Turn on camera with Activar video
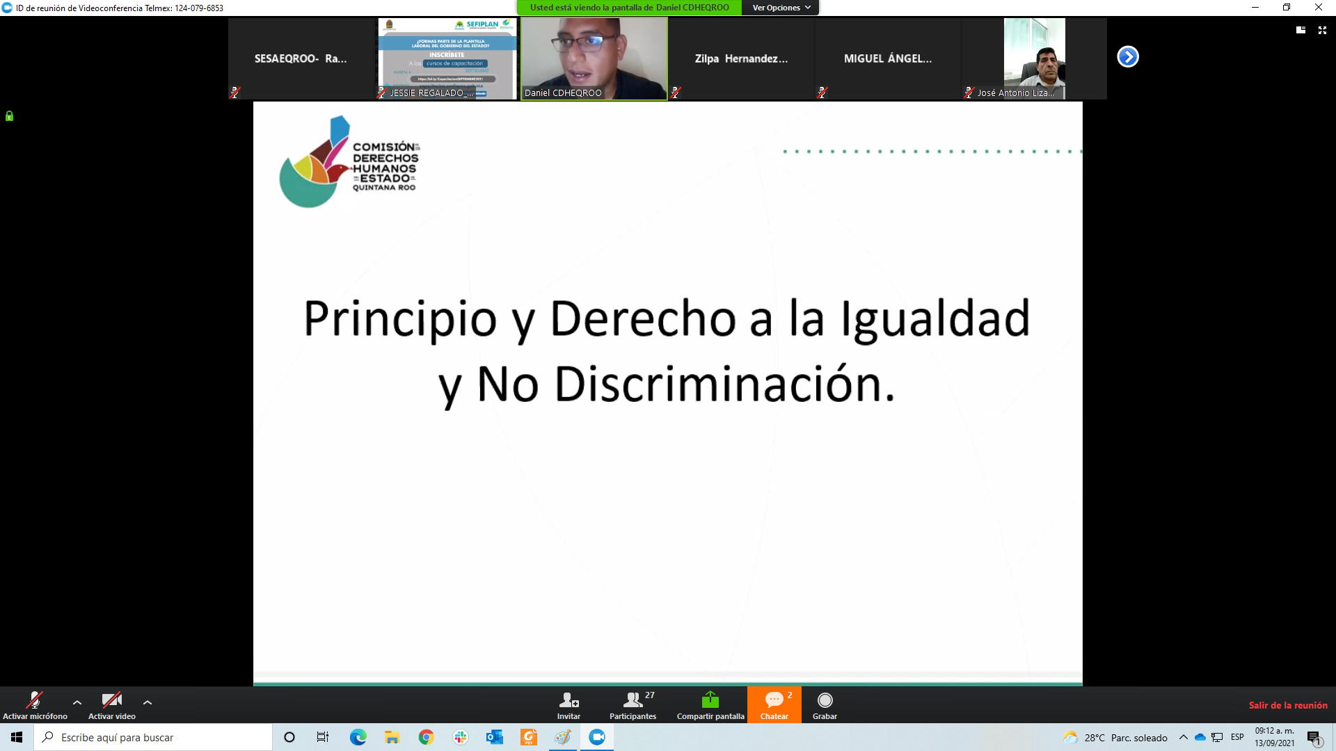This screenshot has height=751, width=1336. tap(111, 705)
